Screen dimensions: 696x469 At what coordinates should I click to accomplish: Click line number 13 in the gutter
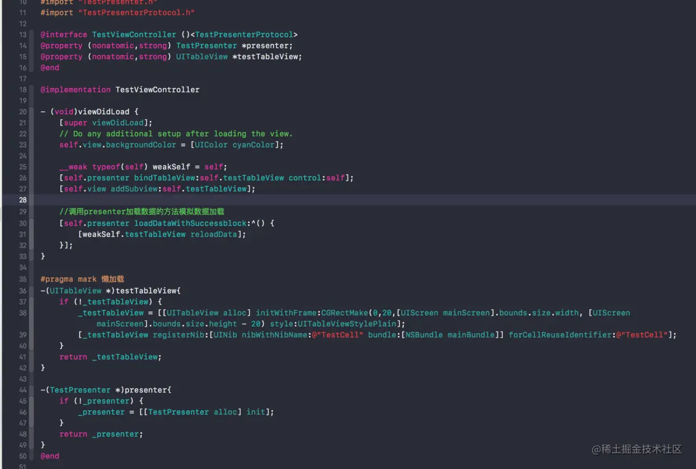[22, 35]
